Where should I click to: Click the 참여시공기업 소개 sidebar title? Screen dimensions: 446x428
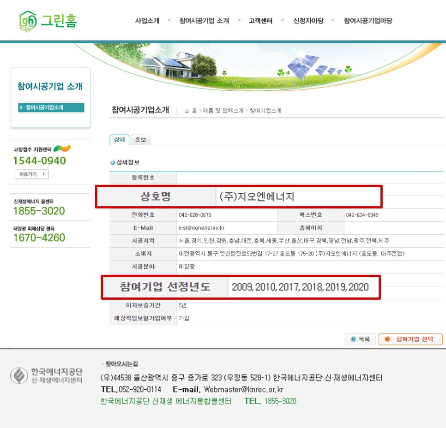point(50,86)
